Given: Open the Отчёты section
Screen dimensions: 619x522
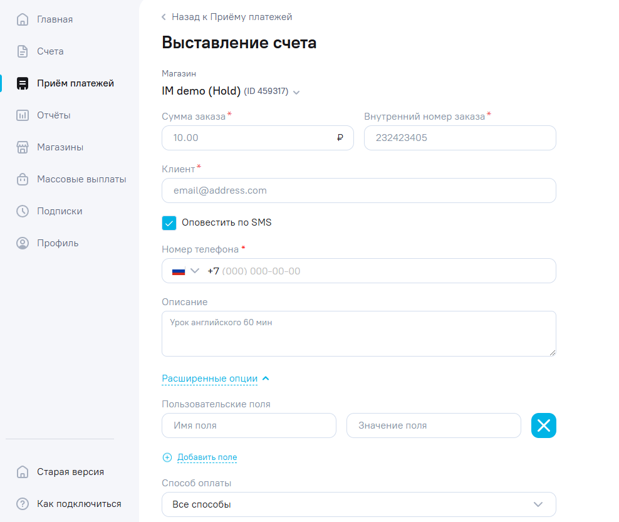Looking at the screenshot, I should pyautogui.click(x=54, y=115).
